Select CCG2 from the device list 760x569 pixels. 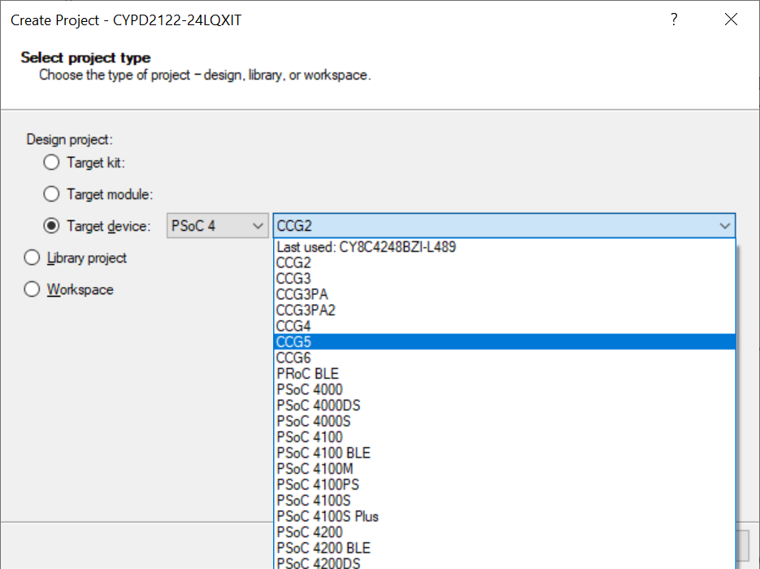pyautogui.click(x=293, y=263)
